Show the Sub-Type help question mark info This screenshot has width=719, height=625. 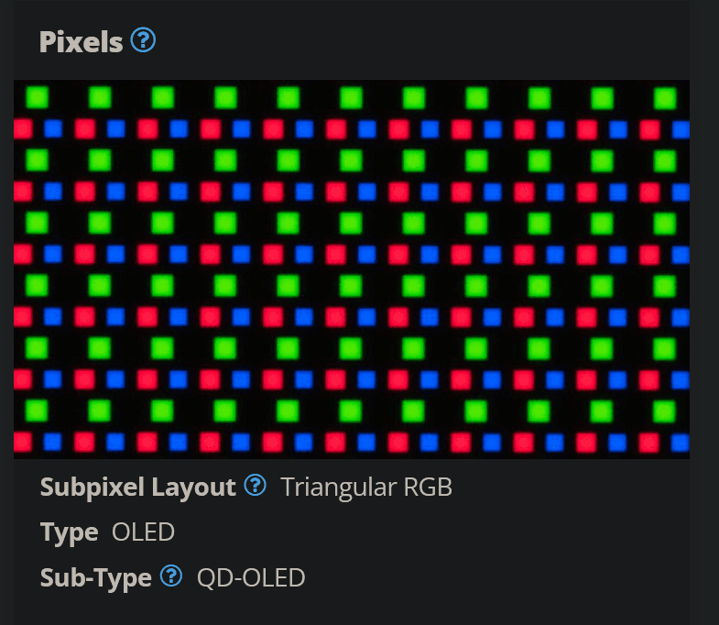[171, 576]
